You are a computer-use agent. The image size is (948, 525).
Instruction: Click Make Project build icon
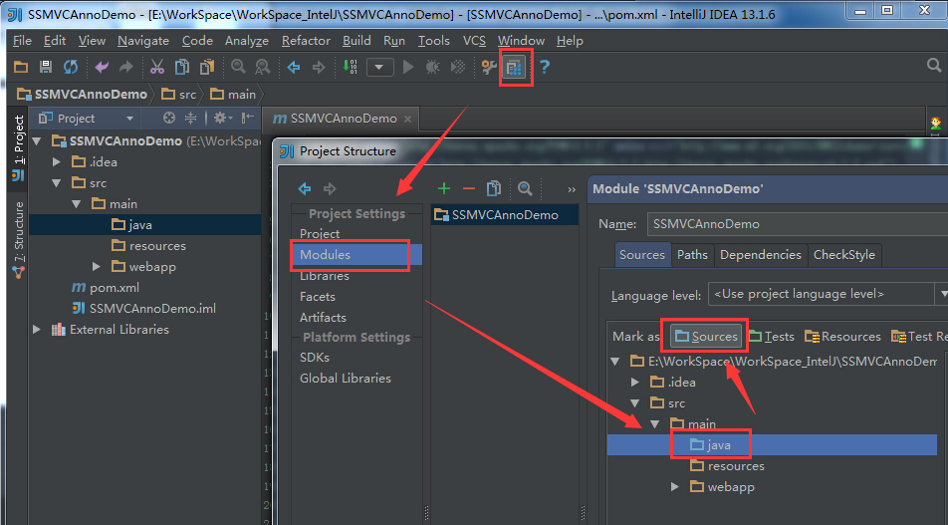[x=351, y=67]
